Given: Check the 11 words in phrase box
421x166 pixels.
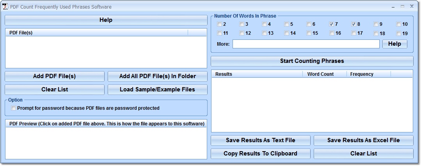Looking at the screenshot, I should point(220,33).
